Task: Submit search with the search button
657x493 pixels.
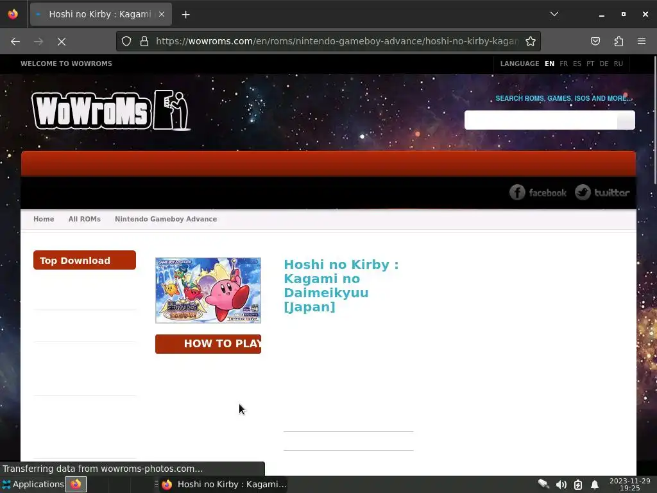Action: coord(626,120)
